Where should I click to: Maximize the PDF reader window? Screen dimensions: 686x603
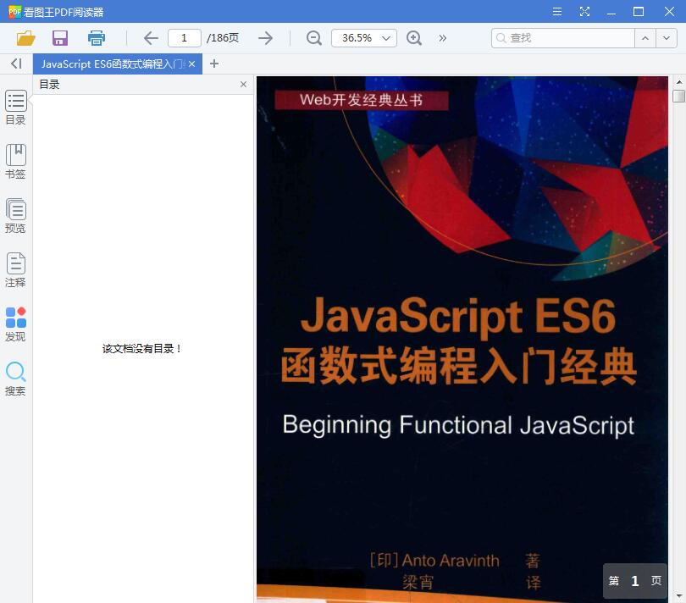click(639, 11)
